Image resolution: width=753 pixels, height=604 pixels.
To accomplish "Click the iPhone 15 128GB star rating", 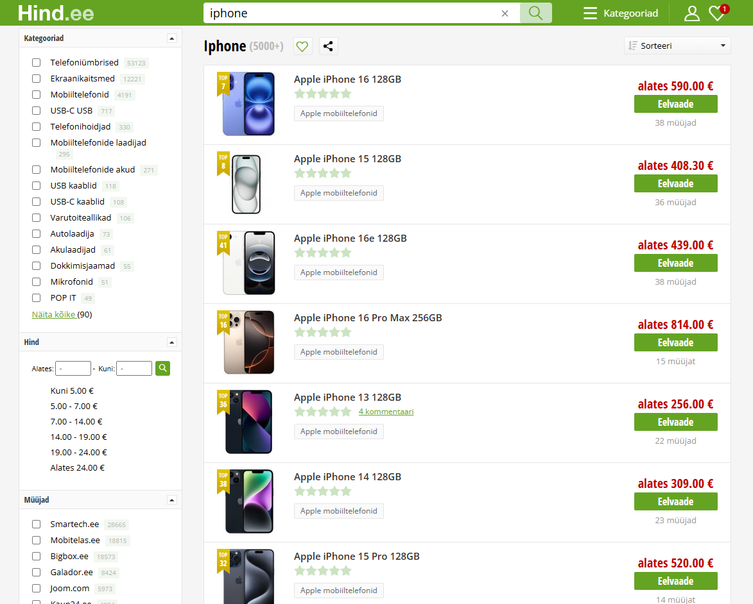I will [323, 173].
